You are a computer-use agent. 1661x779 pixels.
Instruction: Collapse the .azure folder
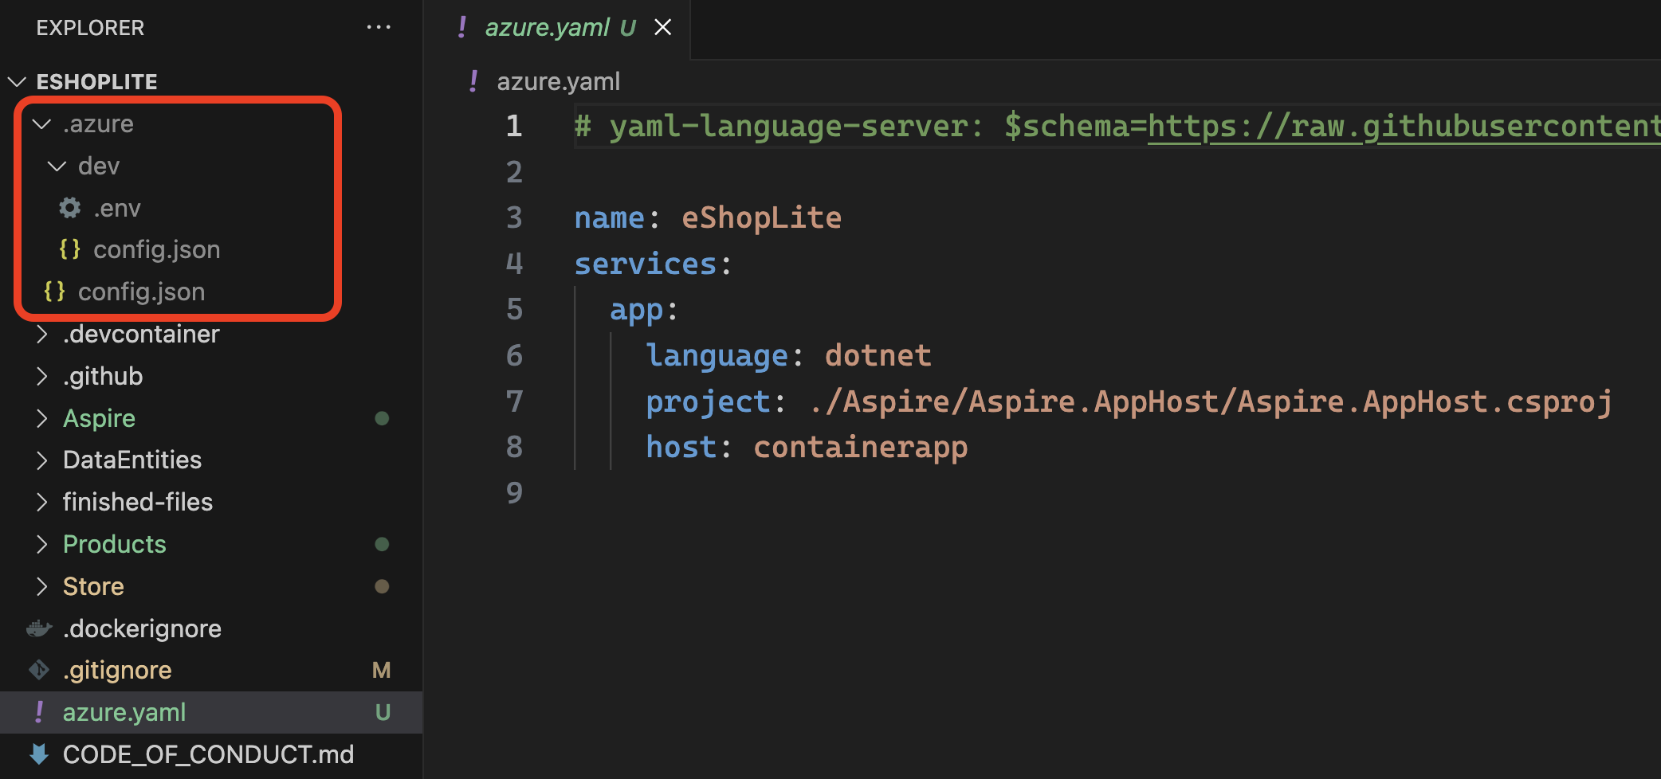41,123
